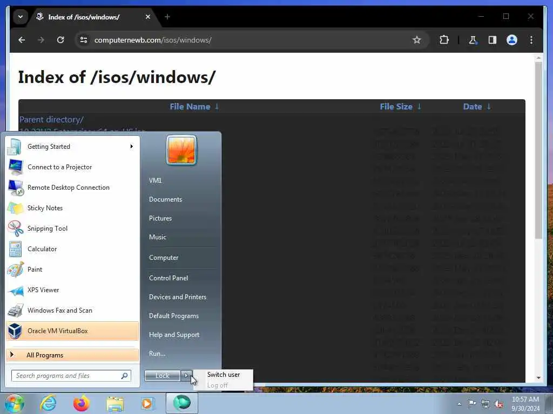Click the scrollbar down arrow
Viewport: 553px width, 414px height.
pyautogui.click(x=538, y=378)
